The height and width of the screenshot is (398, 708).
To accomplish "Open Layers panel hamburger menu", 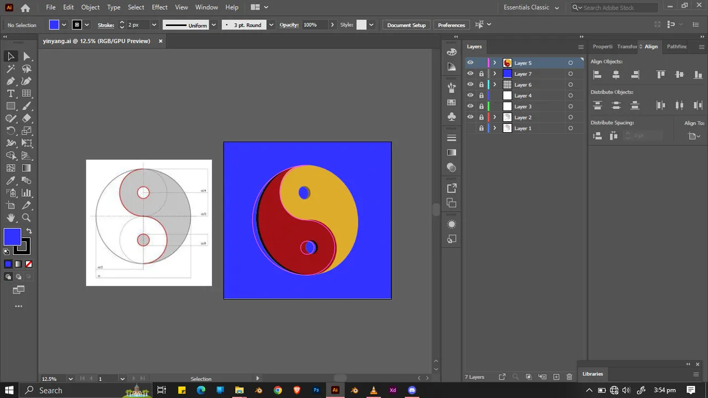I will click(581, 47).
